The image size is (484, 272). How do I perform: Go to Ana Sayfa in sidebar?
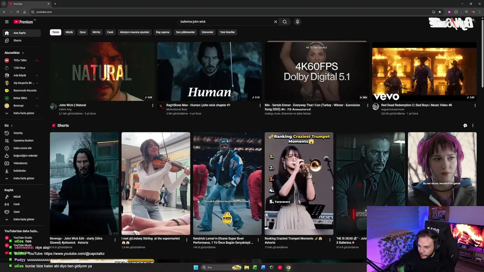tap(22, 33)
